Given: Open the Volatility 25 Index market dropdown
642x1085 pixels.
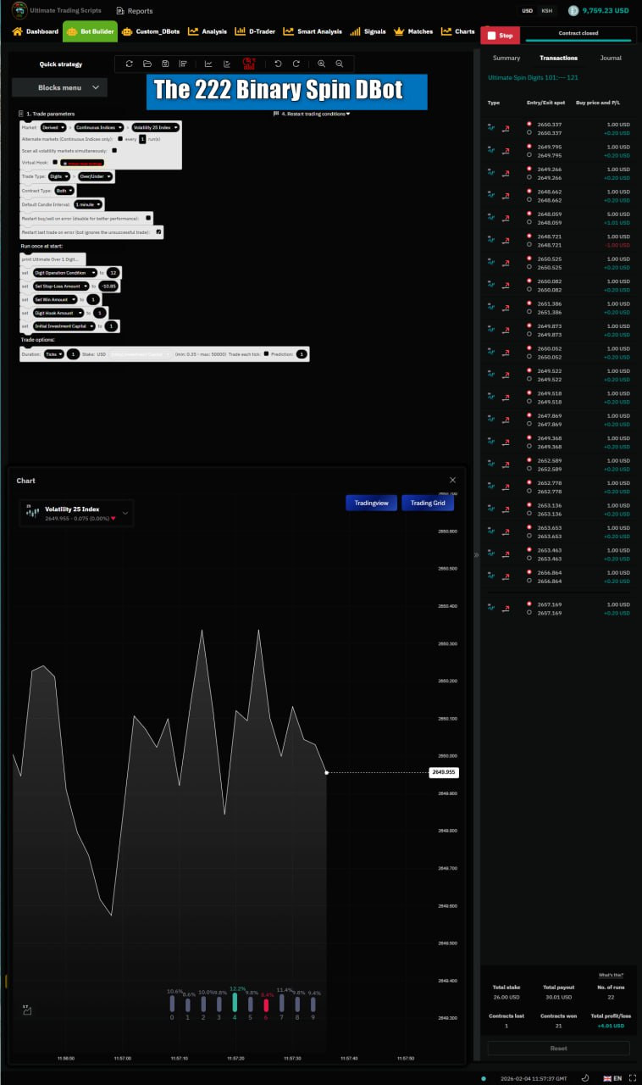Looking at the screenshot, I should click(x=156, y=127).
